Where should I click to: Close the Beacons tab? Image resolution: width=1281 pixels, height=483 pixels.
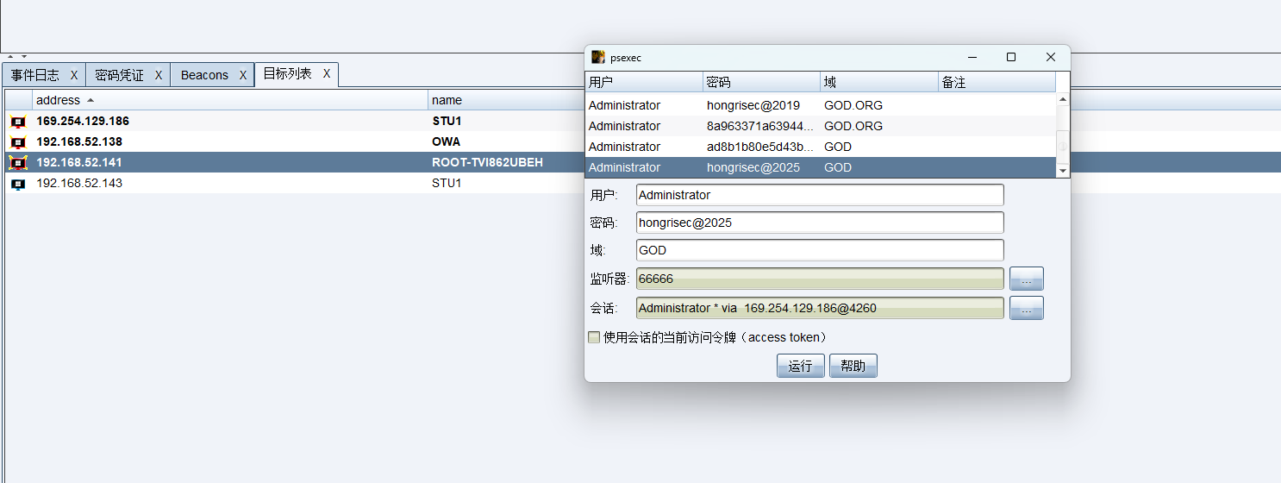click(x=243, y=75)
